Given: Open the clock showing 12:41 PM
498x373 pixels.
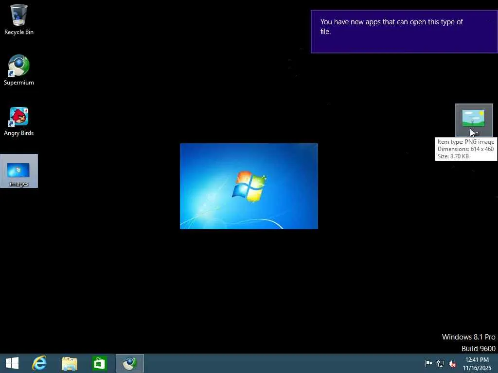Looking at the screenshot, I should click(x=477, y=363).
